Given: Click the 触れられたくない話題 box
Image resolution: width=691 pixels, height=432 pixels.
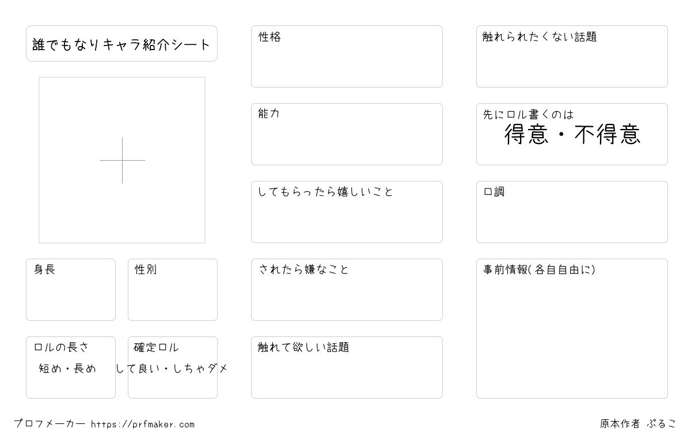Looking at the screenshot, I should click(x=572, y=56).
